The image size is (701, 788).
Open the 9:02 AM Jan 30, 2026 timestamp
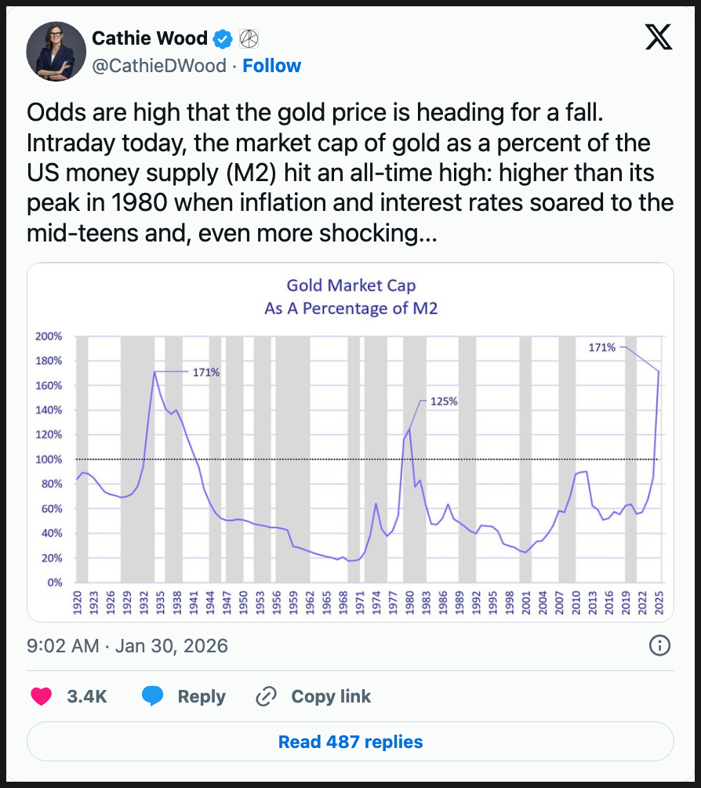[127, 646]
